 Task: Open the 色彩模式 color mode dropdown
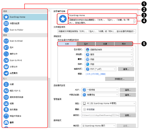click(109, 50)
